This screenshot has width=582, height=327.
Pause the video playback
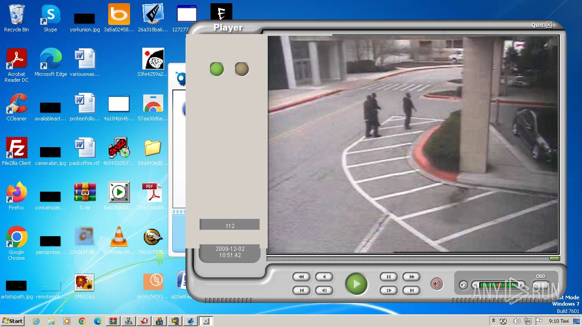tap(388, 277)
